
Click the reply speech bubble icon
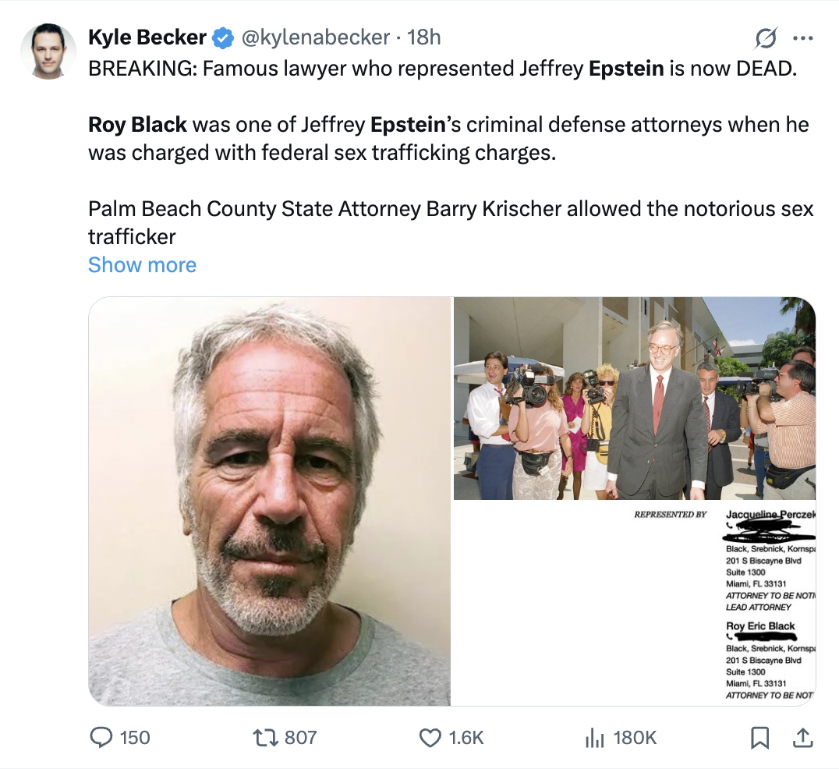pyautogui.click(x=102, y=737)
